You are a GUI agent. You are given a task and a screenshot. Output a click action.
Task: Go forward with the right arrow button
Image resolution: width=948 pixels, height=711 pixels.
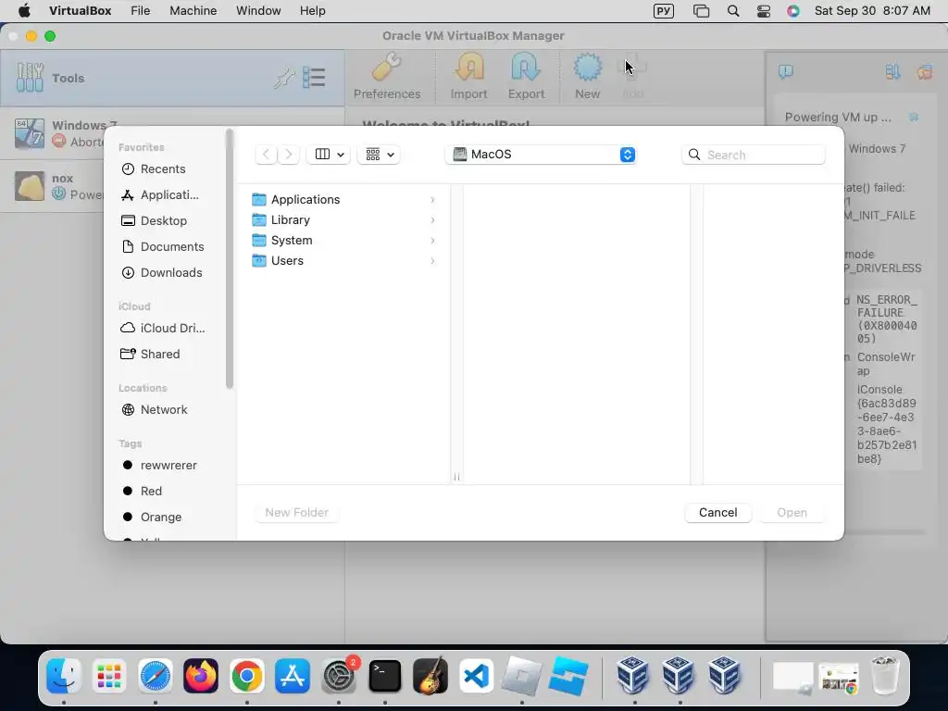(x=289, y=155)
